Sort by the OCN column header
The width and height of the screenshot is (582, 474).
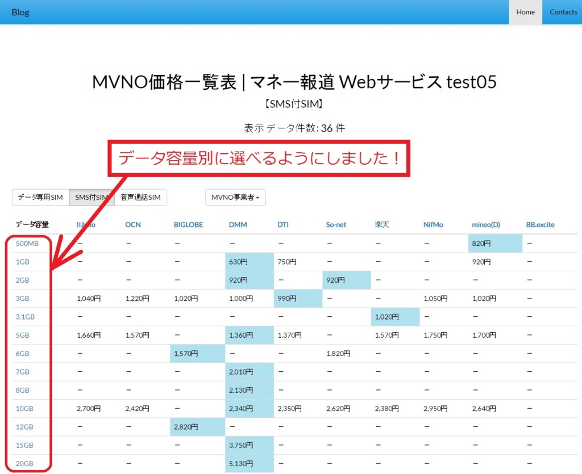[133, 225]
